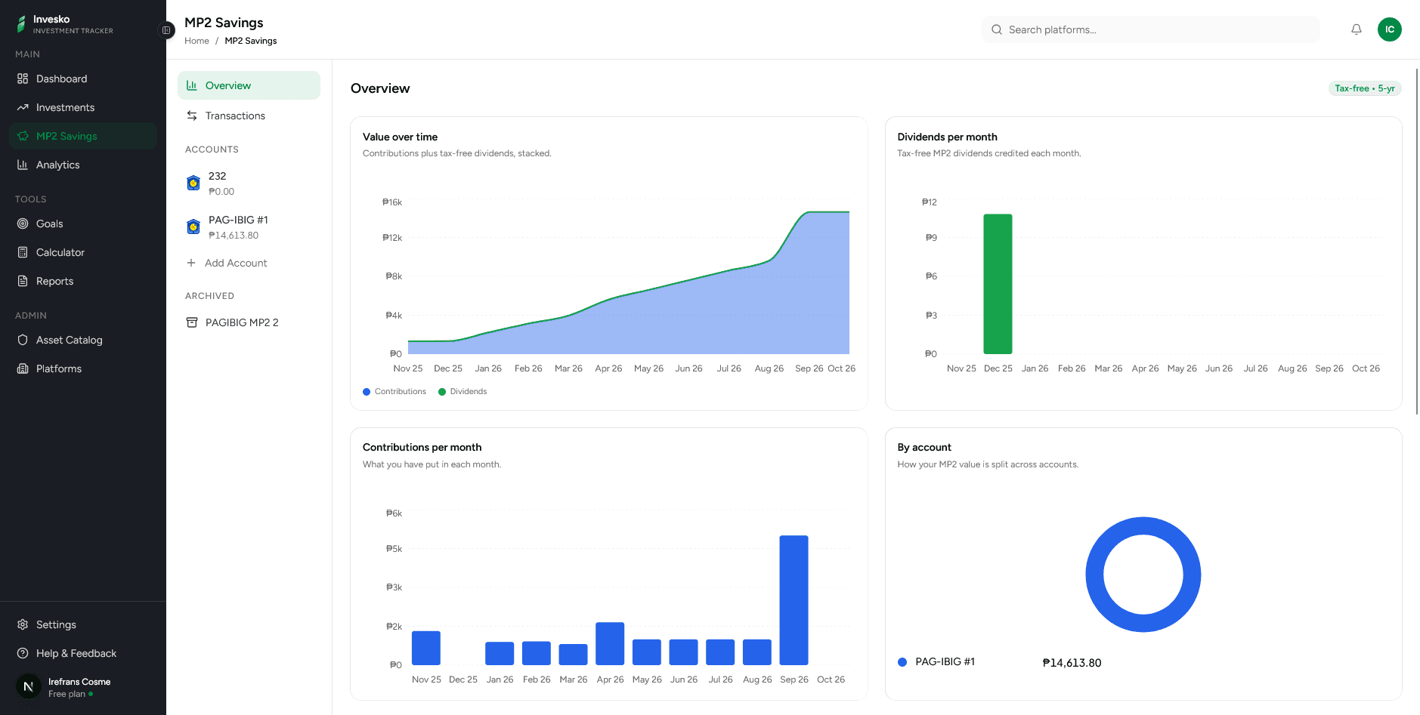Select account 232 with ₱0.00 balance
The height and width of the screenshot is (715, 1420).
249,183
